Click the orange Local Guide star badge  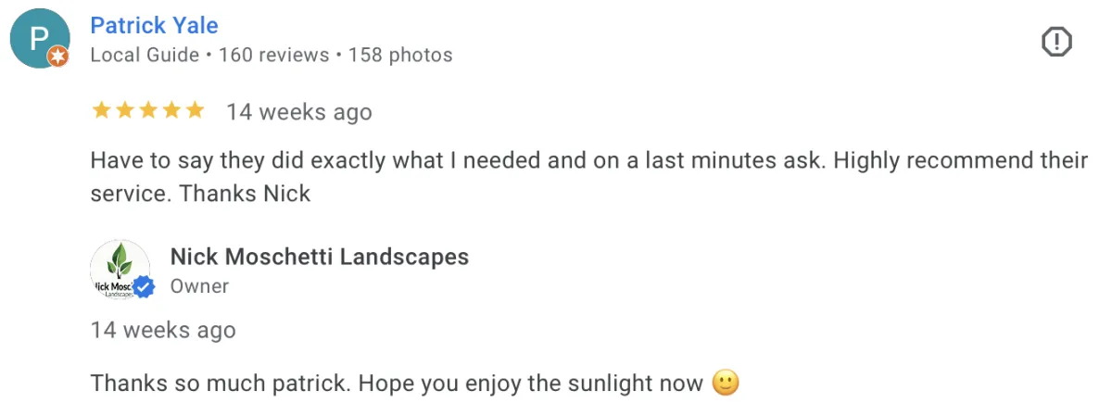58,57
